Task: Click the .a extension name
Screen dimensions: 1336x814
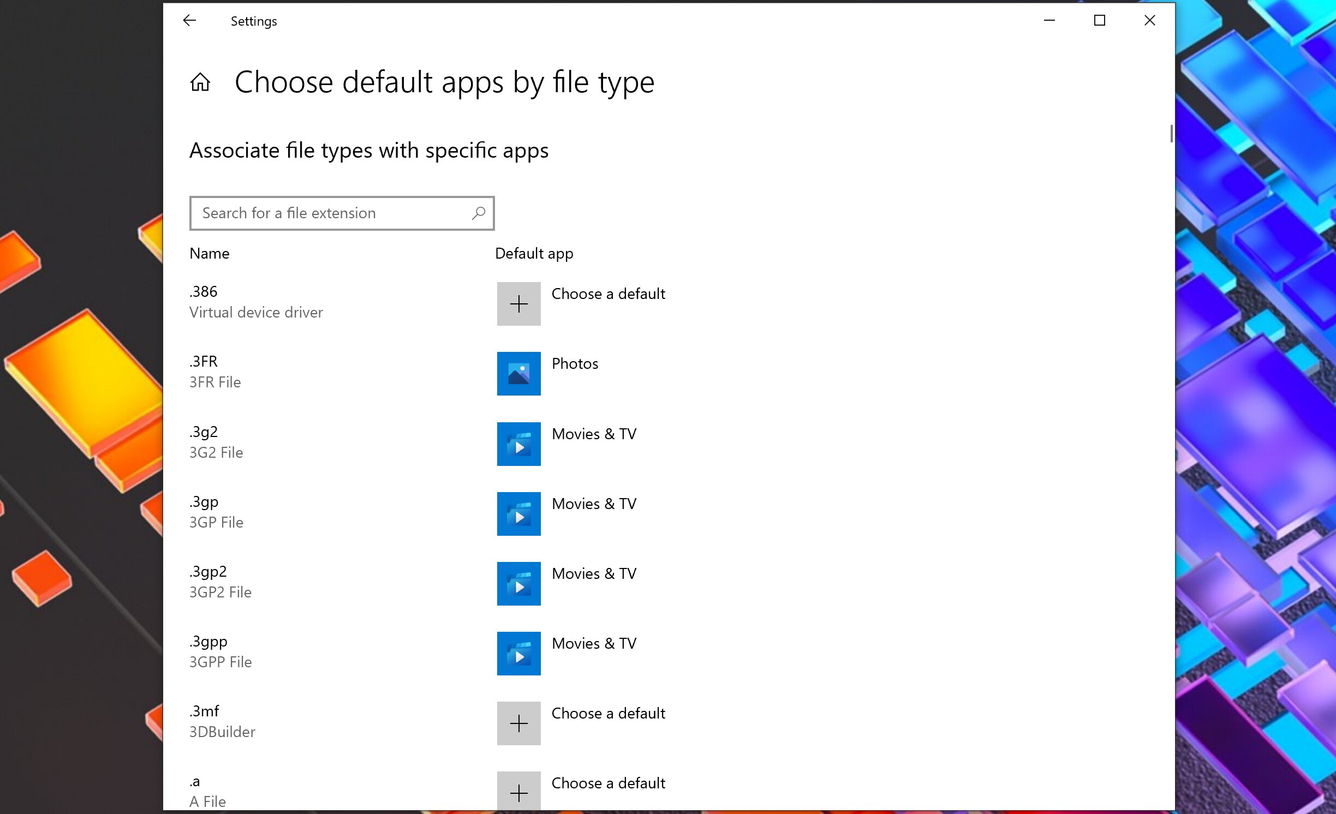Action: point(195,782)
